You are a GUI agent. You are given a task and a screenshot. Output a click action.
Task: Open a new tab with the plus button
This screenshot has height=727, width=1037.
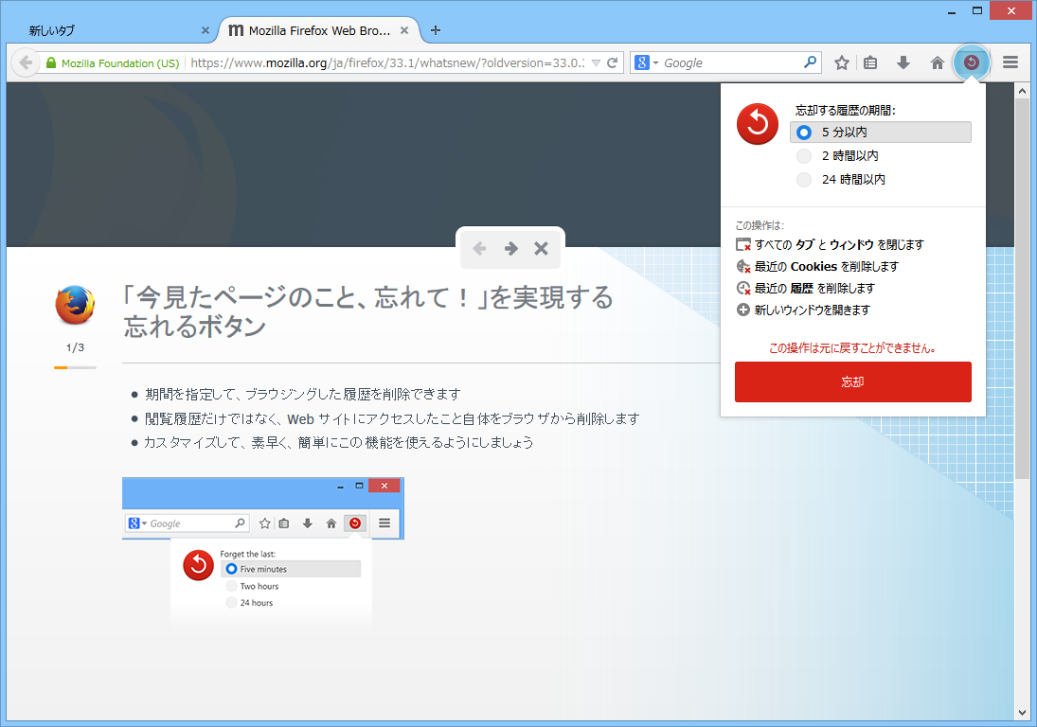click(x=435, y=29)
